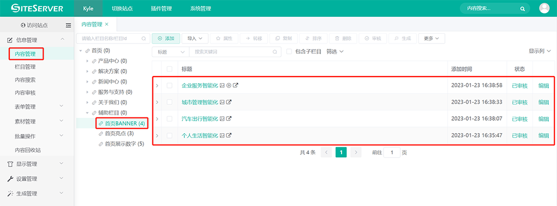Screen dimensions: 557x206
Task: Open 系统管理 in top navigation
Action: tap(200, 9)
